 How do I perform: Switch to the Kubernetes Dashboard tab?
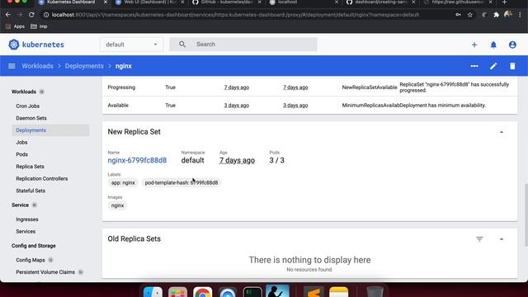pos(72,2)
